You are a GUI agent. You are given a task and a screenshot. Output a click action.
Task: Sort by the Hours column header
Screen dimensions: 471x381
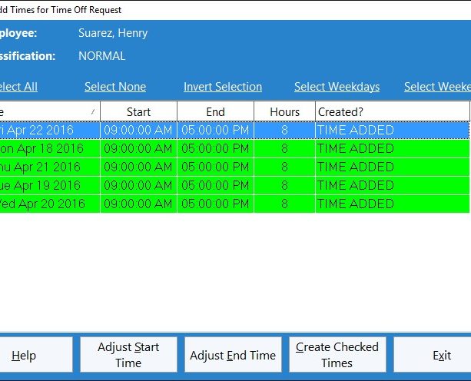284,111
